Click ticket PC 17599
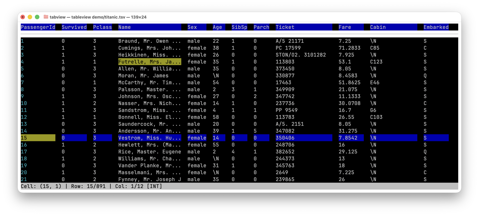 (x=288, y=48)
